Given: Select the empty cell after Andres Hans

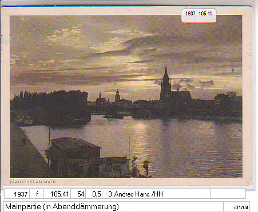Looking at the screenshot, I should pyautogui.click(x=228, y=194).
